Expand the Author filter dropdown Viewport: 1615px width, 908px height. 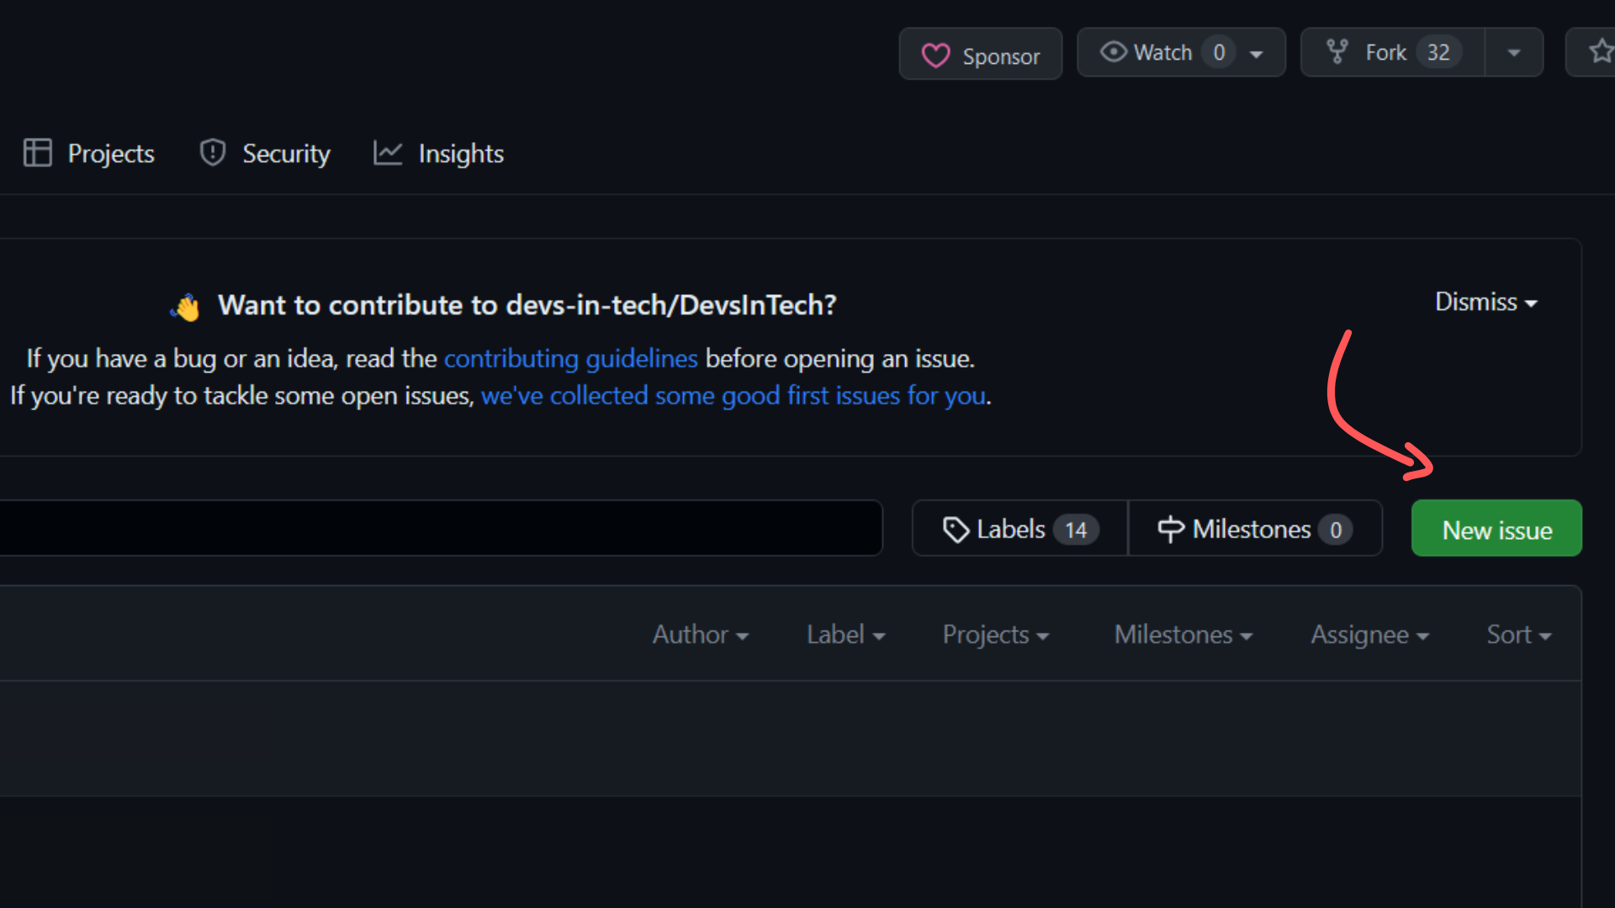[x=700, y=635]
